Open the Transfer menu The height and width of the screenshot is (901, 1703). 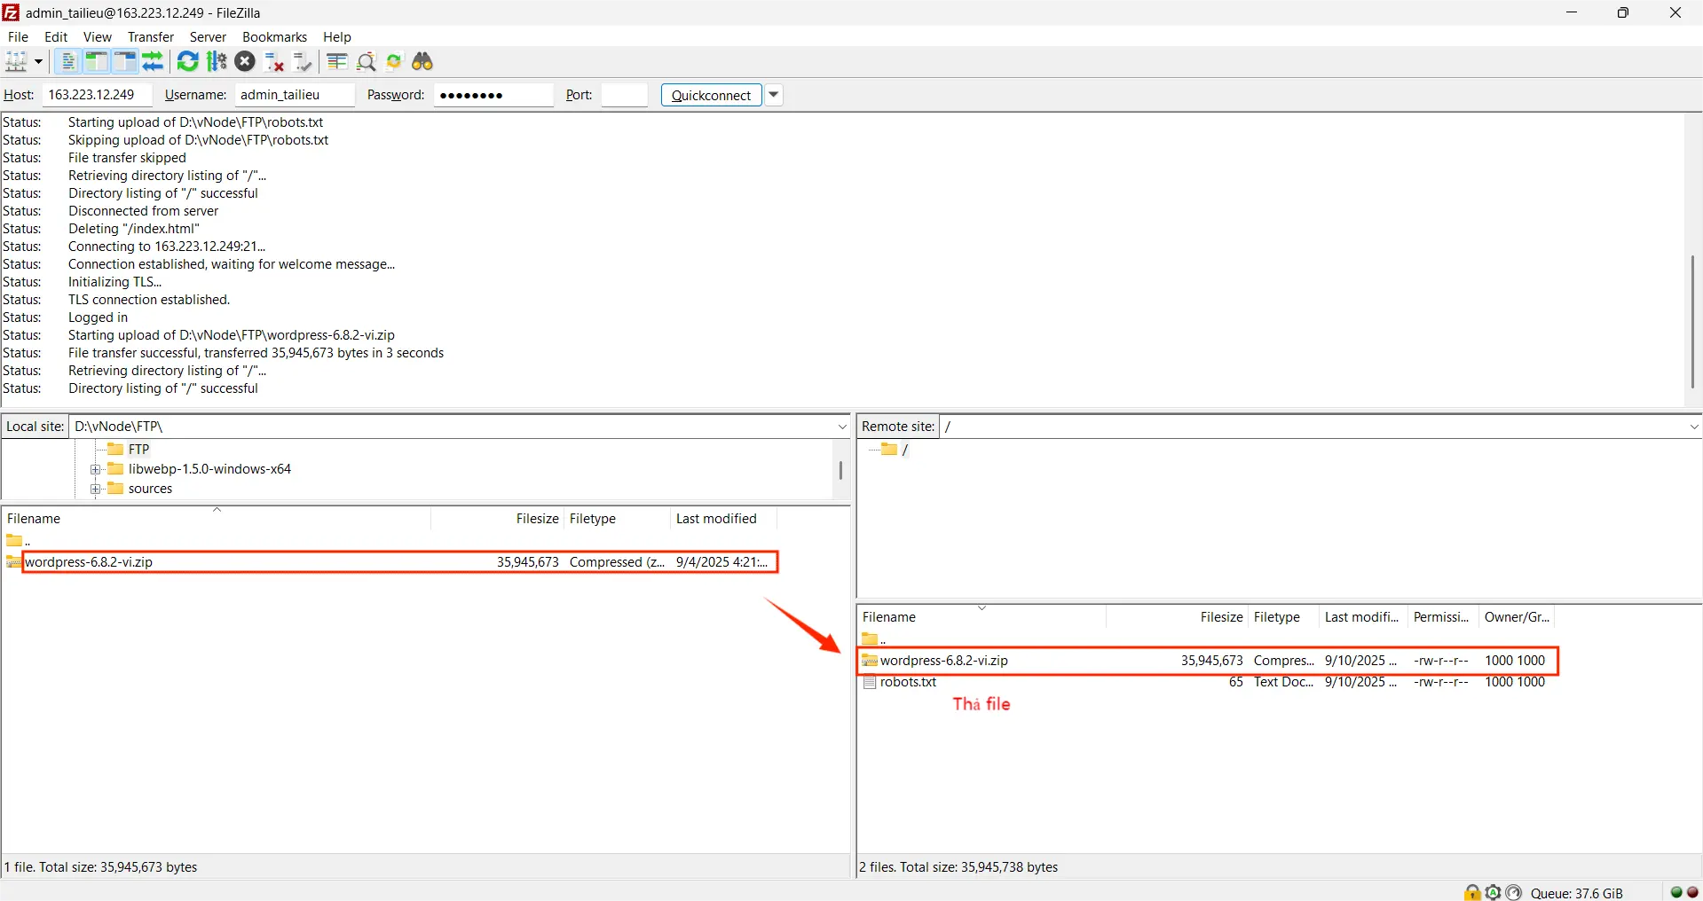coord(151,36)
